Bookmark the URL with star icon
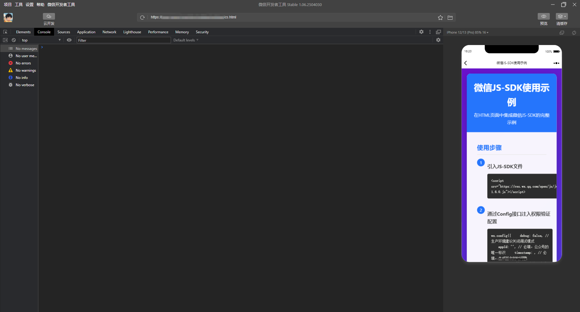The image size is (580, 312). (440, 18)
